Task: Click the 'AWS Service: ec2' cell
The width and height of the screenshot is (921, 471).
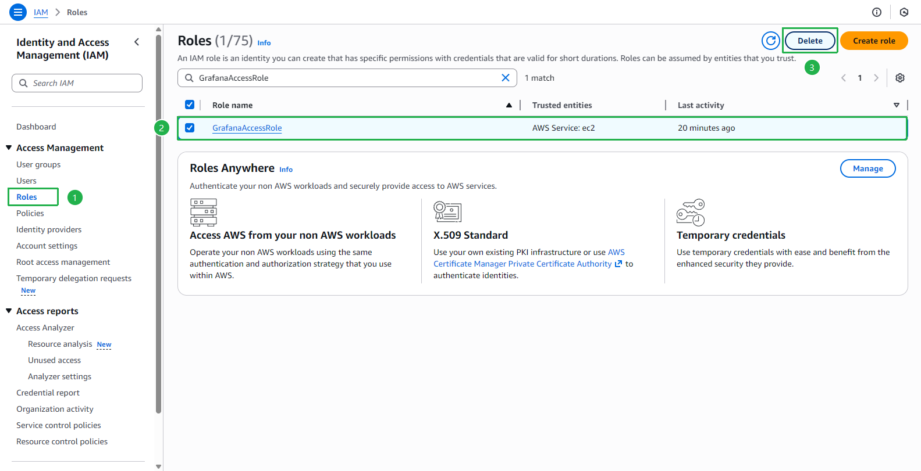Action: [563, 128]
